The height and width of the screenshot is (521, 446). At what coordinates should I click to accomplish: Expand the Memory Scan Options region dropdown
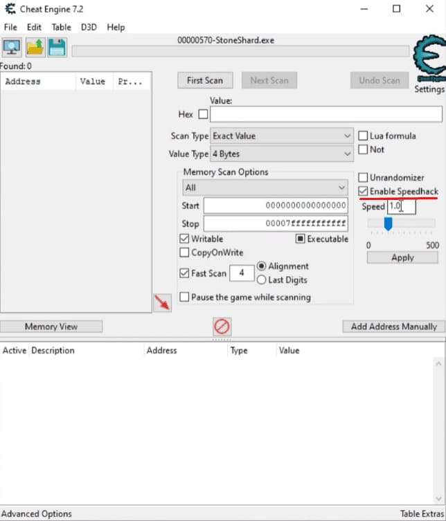265,188
